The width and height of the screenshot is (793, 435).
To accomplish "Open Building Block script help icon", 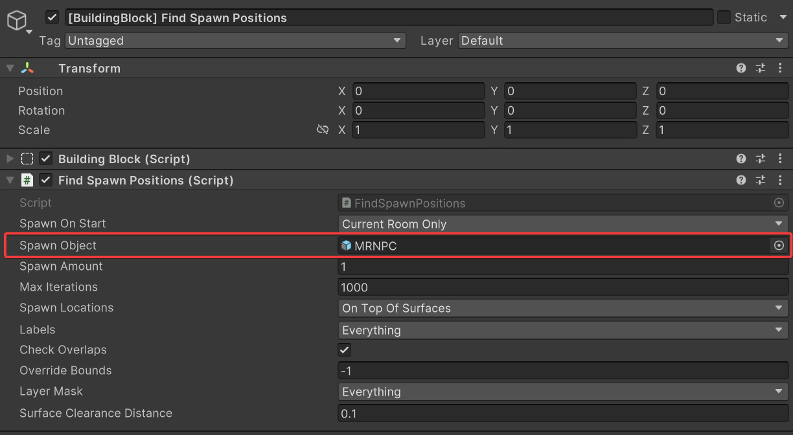I will tap(741, 159).
